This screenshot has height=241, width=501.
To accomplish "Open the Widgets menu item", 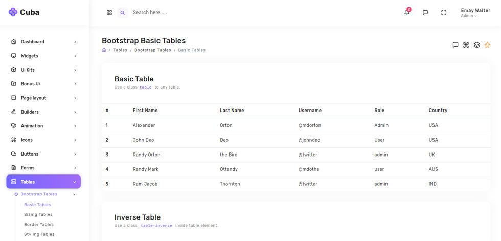I will [43, 56].
